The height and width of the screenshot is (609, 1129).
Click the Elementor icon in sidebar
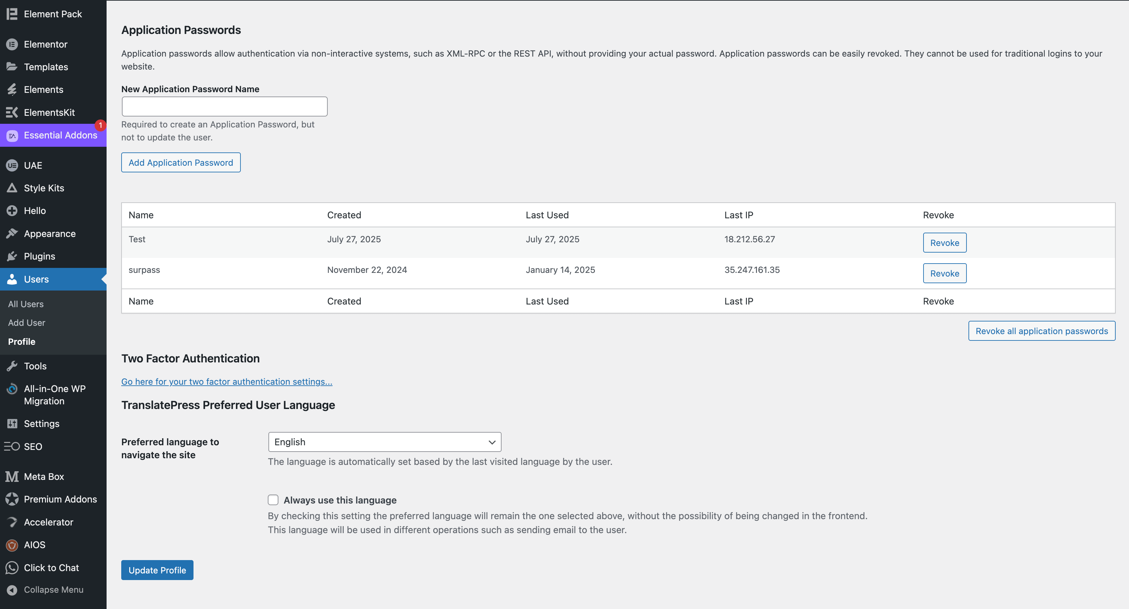(12, 44)
